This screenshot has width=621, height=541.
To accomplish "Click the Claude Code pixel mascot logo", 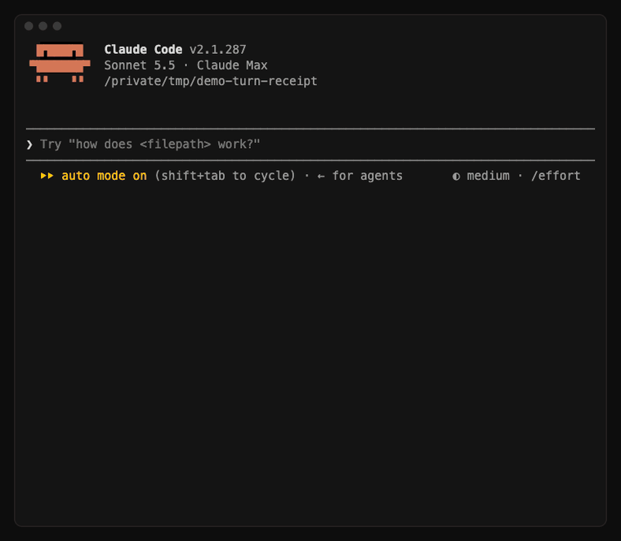I will 60,62.
